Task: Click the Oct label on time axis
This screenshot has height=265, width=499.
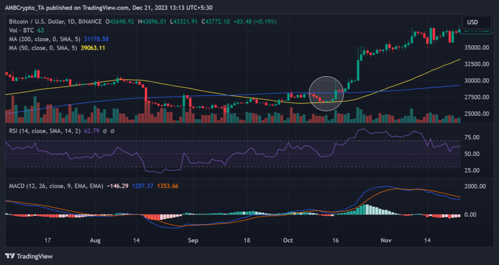Action: [x=288, y=240]
